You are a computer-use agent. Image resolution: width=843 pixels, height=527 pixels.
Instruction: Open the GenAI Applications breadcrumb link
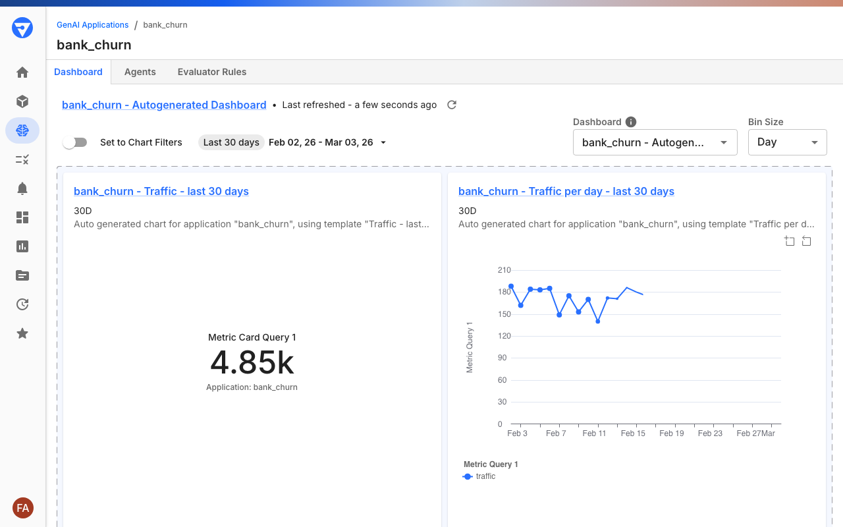[x=92, y=24]
